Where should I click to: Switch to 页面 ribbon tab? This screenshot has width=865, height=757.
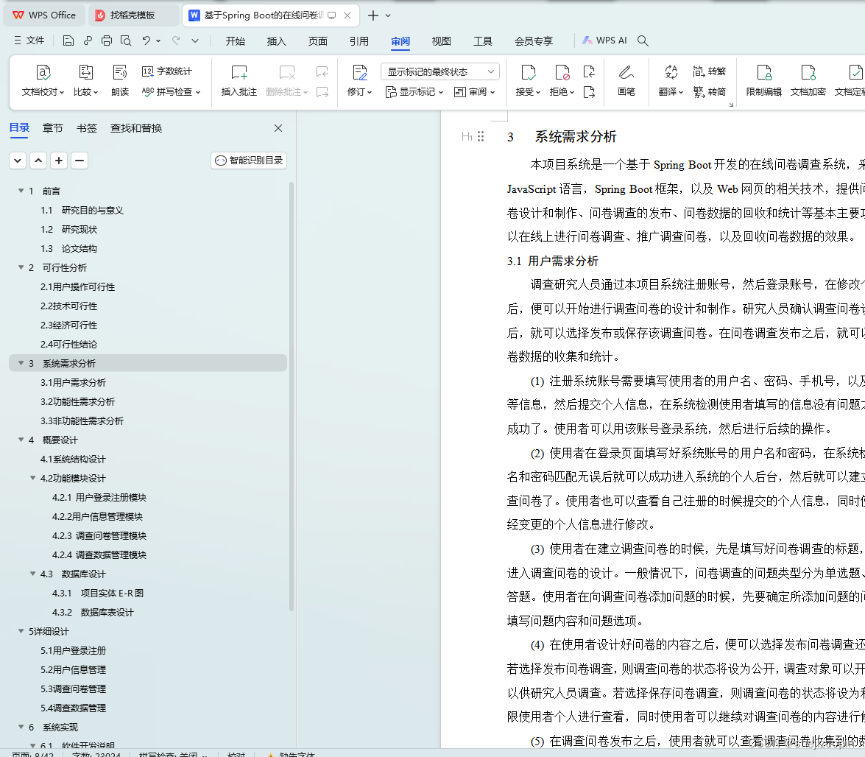(x=318, y=41)
